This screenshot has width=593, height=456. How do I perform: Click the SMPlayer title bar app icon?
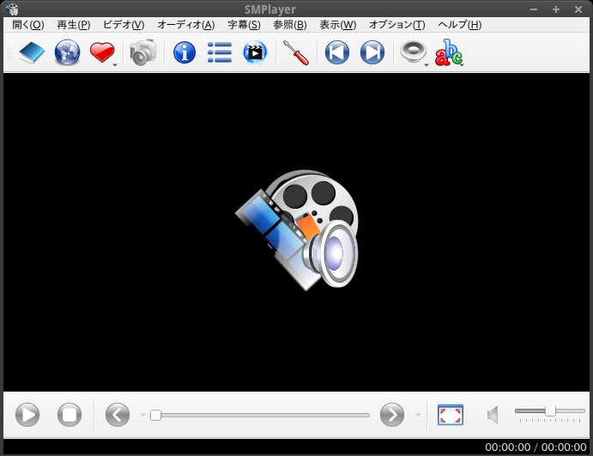coord(12,9)
